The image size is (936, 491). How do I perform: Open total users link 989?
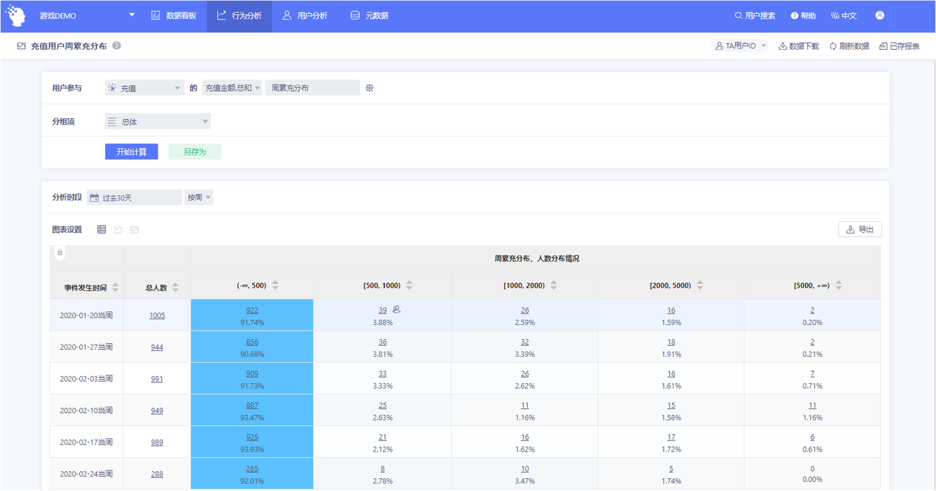pos(157,443)
